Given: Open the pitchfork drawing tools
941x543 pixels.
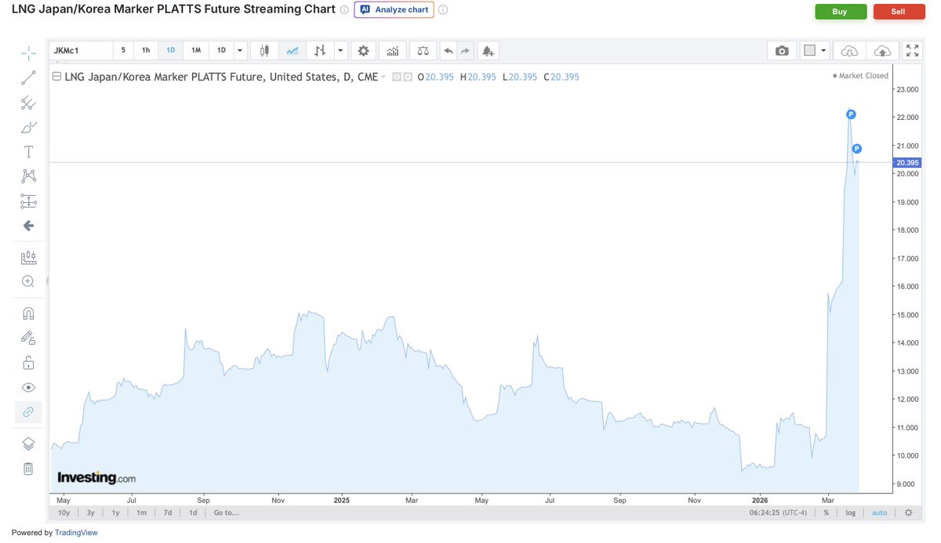Looking at the screenshot, I should [28, 103].
